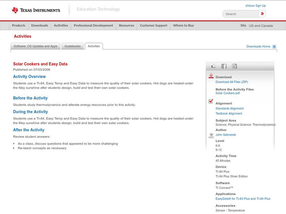Click inside the Search input field

point(241,13)
